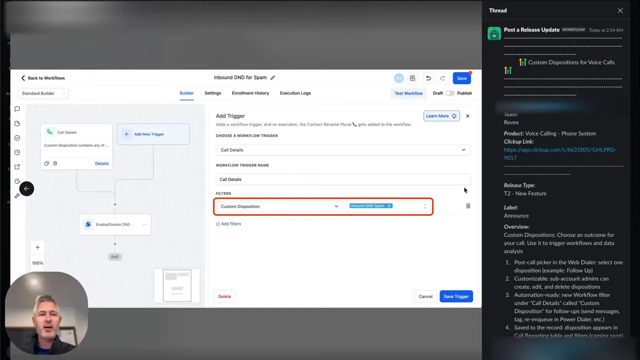Switch to the Execution Logs tab
The width and height of the screenshot is (640, 360).
coord(295,93)
